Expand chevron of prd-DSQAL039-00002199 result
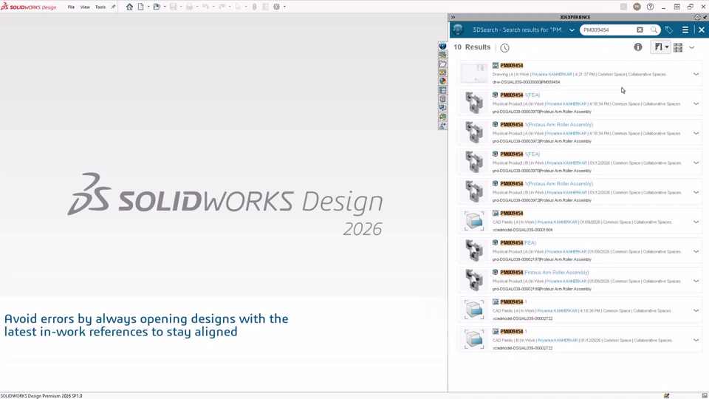 [696, 281]
